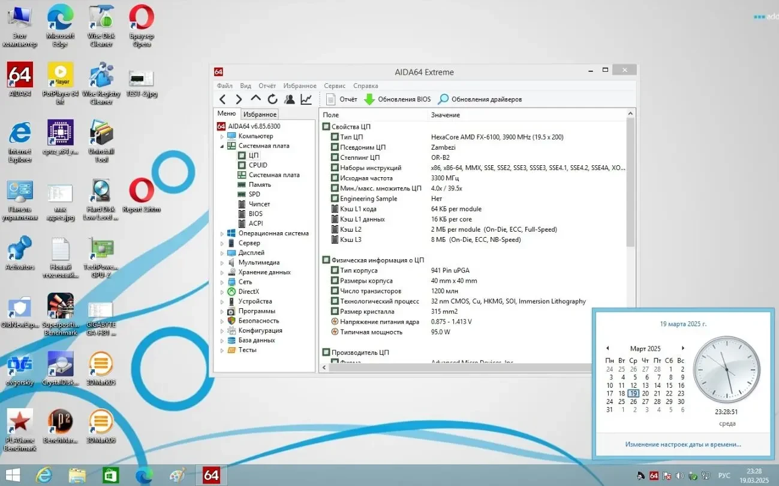Open the Report 2.htm desktop file
The image size is (779, 486).
click(x=142, y=196)
